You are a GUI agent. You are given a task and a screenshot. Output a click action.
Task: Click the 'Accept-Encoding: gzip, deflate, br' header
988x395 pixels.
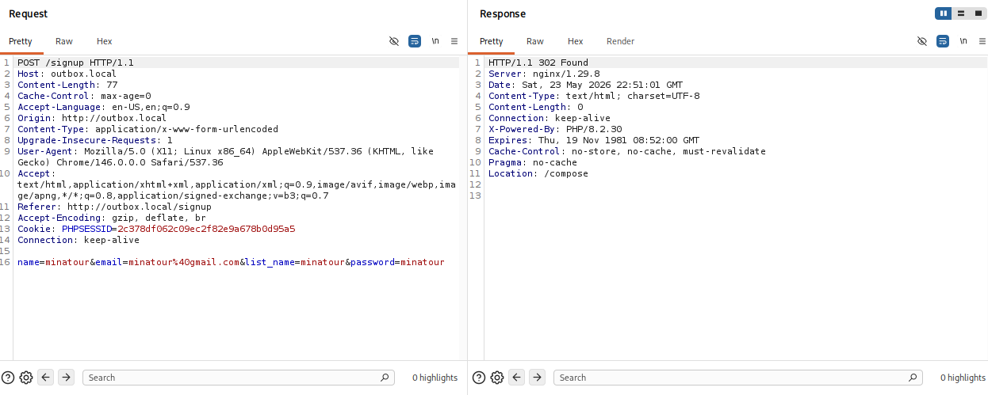click(x=112, y=218)
